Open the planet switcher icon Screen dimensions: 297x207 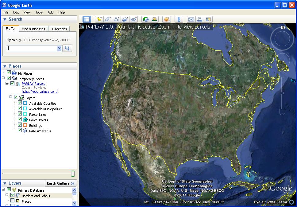(167, 19)
